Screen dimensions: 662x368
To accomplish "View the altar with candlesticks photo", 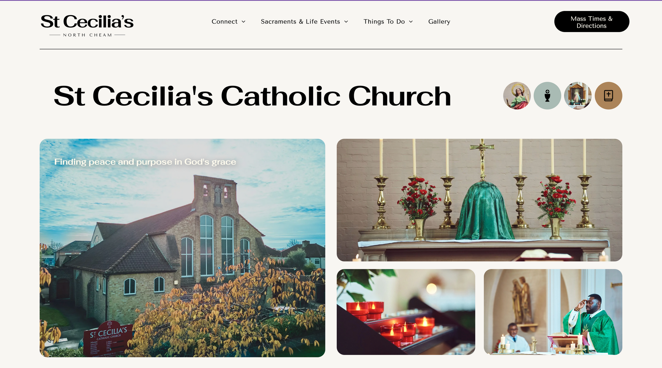I will coord(479,200).
